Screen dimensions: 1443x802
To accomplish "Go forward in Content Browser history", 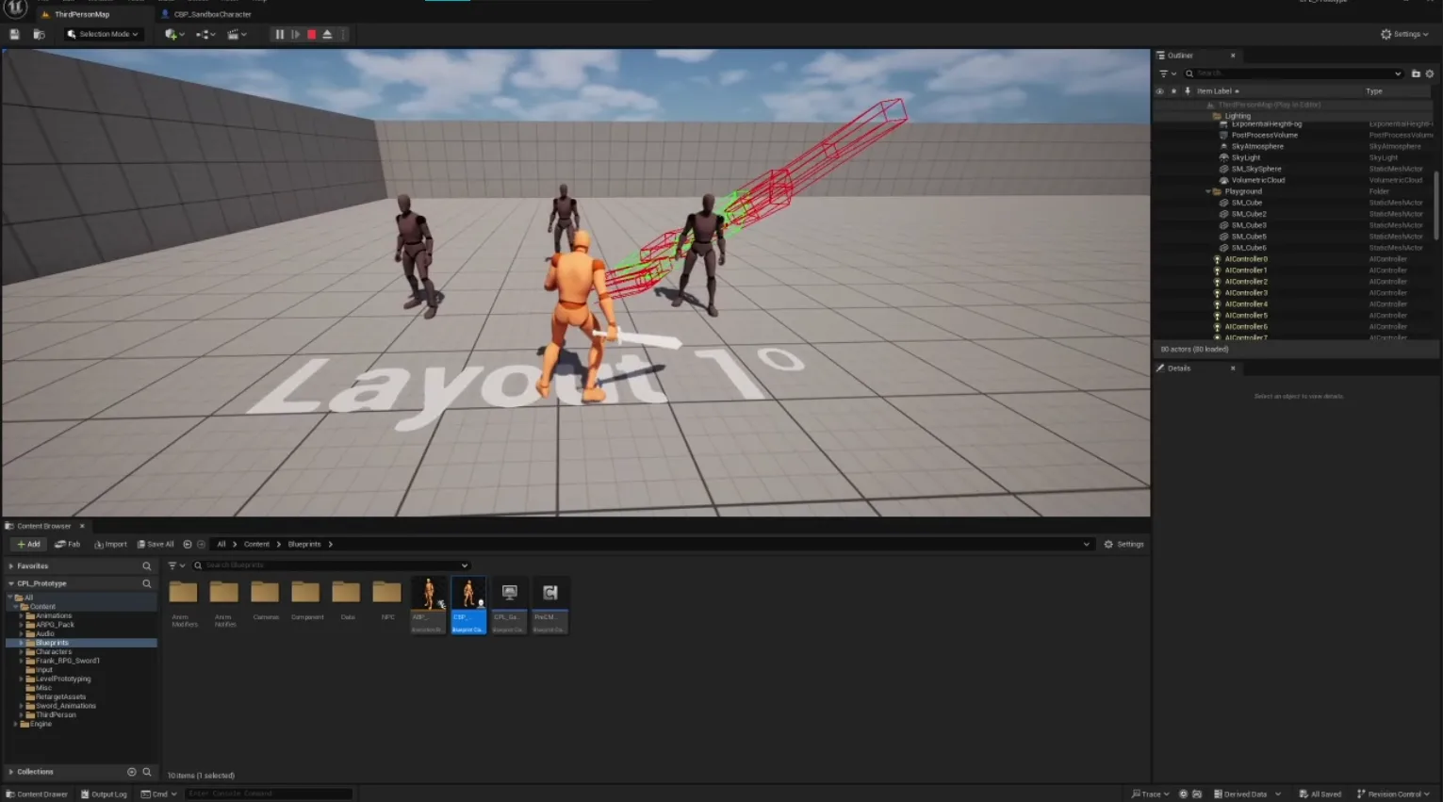I will click(x=201, y=544).
